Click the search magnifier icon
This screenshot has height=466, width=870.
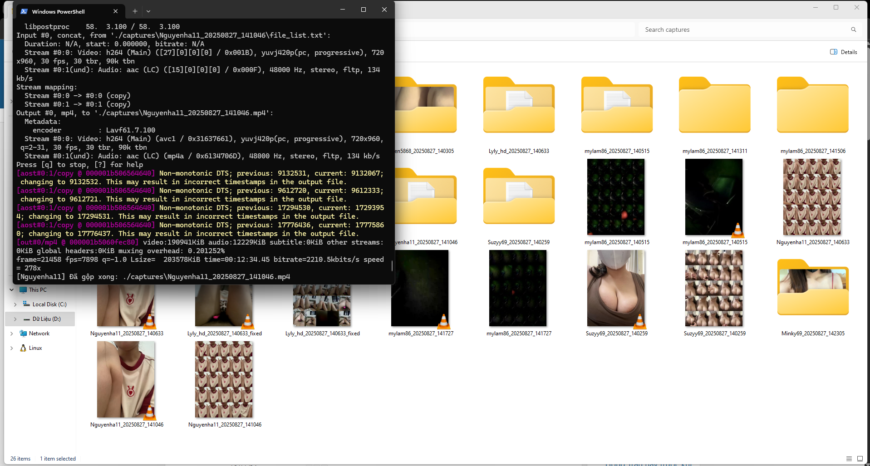pyautogui.click(x=853, y=29)
